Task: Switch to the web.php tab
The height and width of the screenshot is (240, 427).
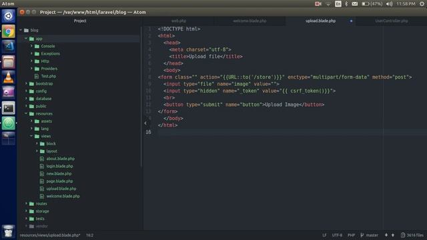Action: [179, 21]
